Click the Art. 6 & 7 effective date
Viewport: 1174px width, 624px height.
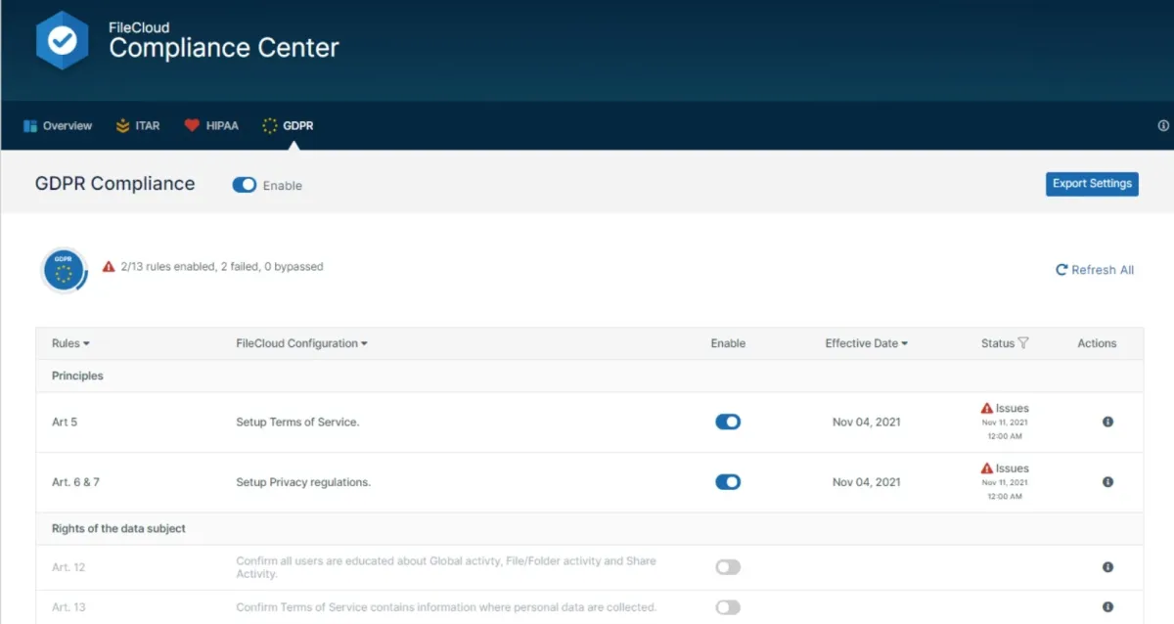[867, 482]
